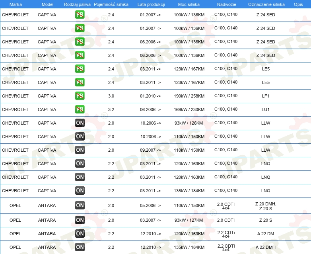Click the Opis column header
Screen dimensions: 311x254
click(x=298, y=4)
